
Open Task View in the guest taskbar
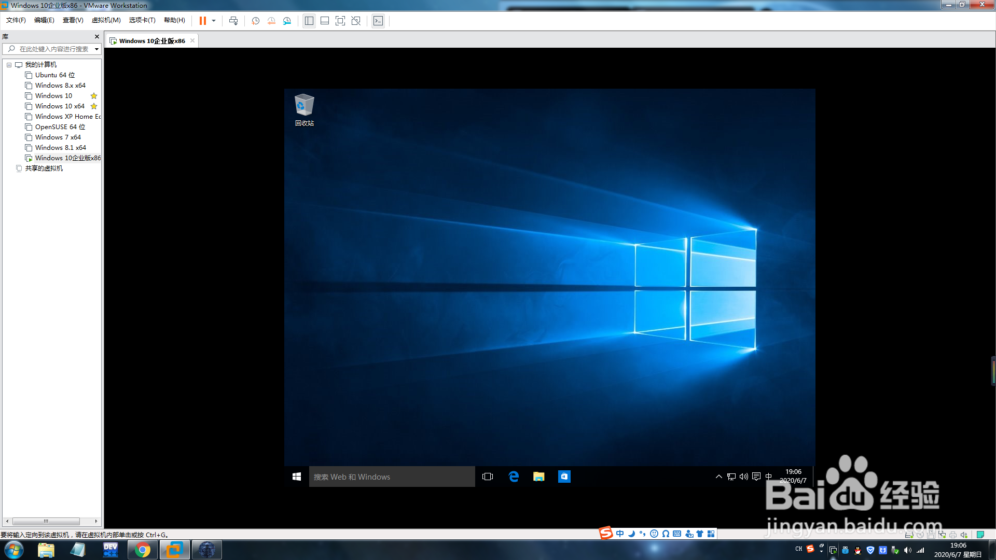click(488, 477)
